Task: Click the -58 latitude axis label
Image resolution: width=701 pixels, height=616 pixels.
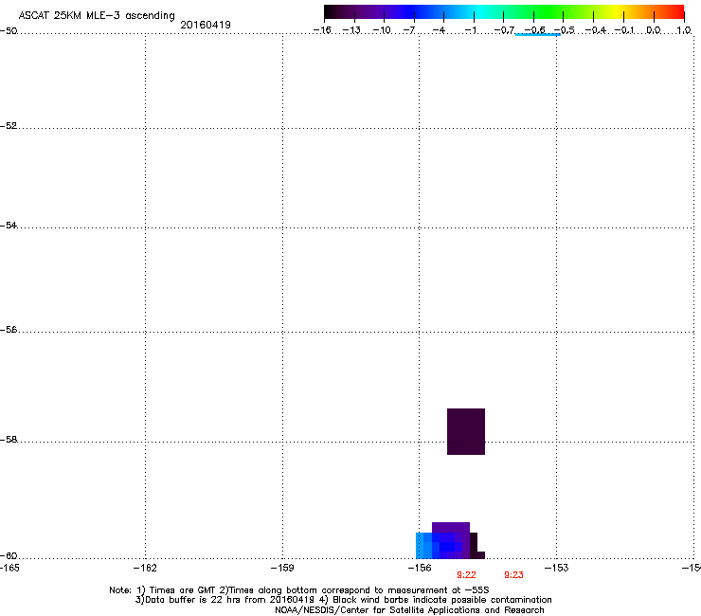Action: pos(9,440)
